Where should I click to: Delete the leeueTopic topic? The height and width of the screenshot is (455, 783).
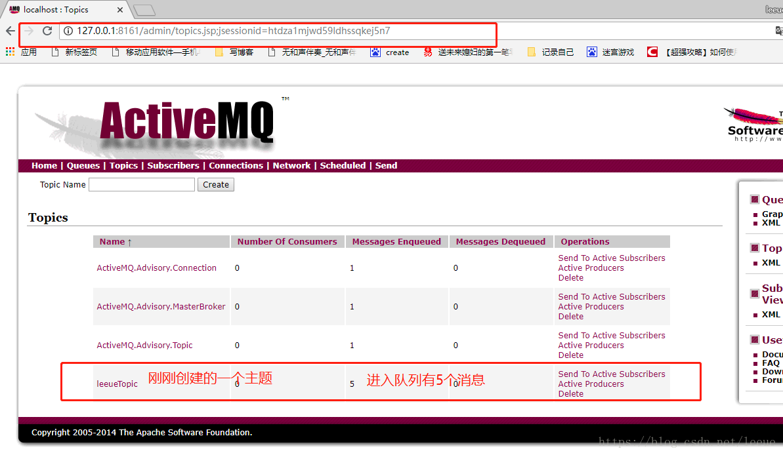(x=571, y=393)
